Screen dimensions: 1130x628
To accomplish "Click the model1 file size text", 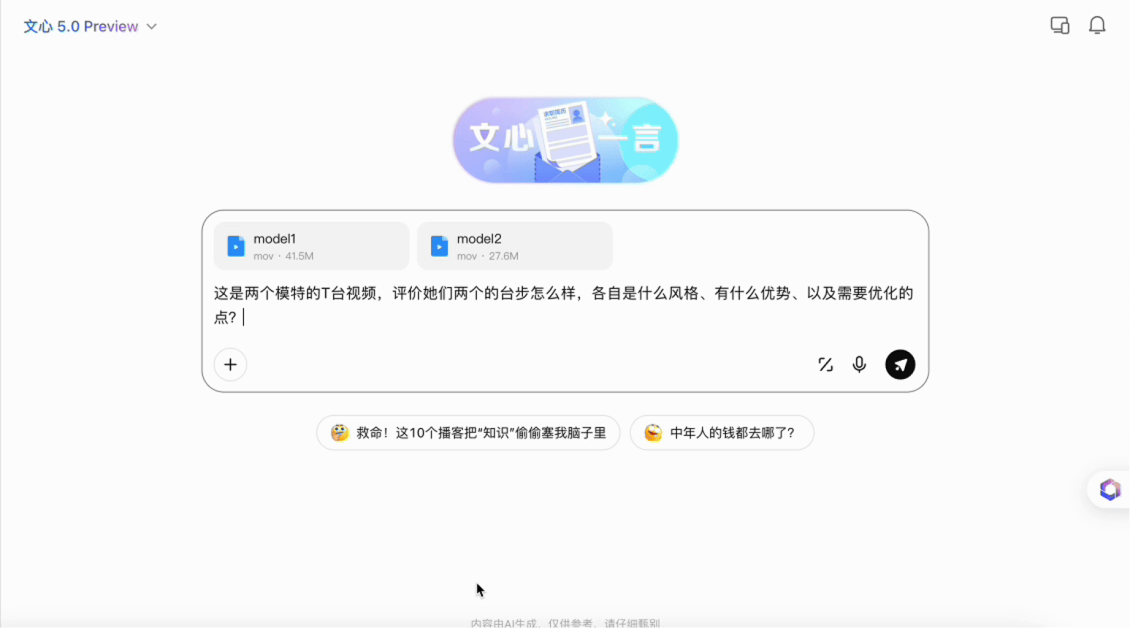I will coord(299,256).
